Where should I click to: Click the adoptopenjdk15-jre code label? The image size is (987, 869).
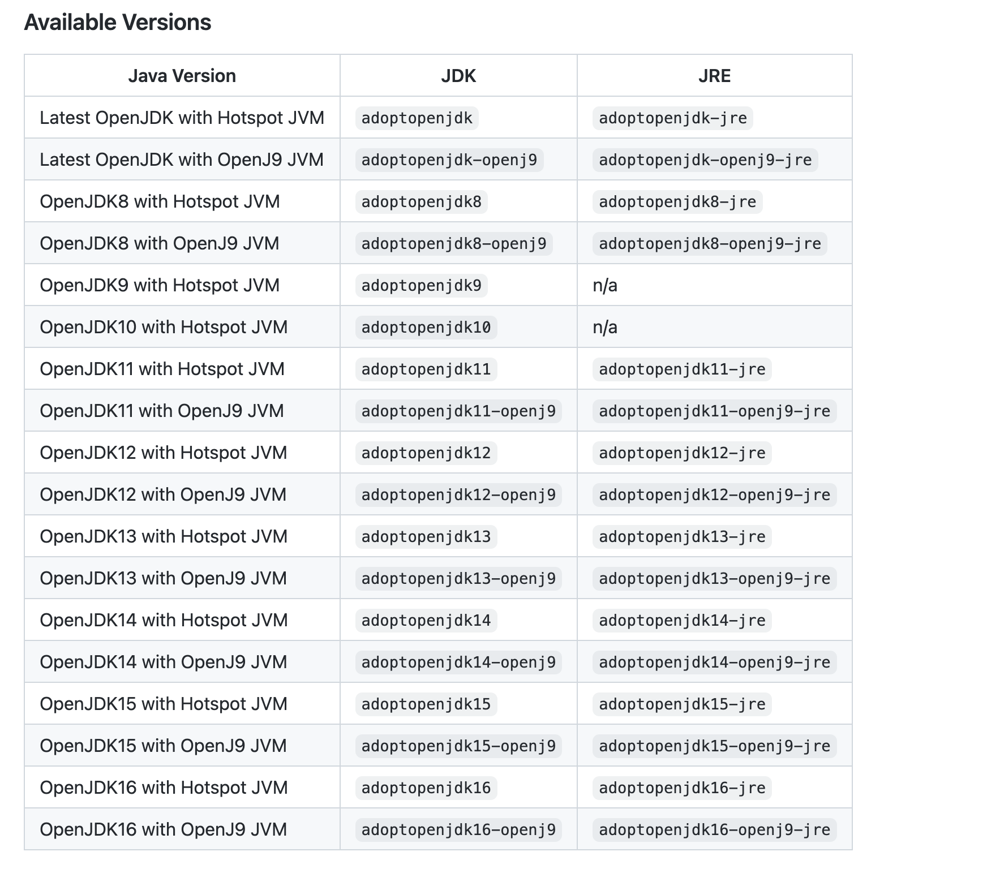click(682, 704)
